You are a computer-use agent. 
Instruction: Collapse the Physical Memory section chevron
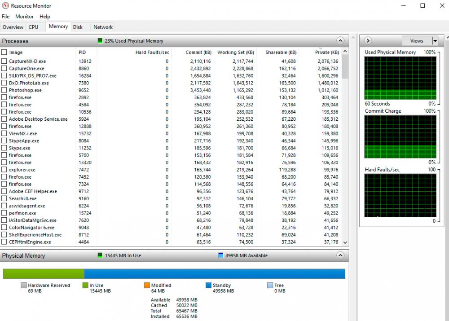pos(340,255)
